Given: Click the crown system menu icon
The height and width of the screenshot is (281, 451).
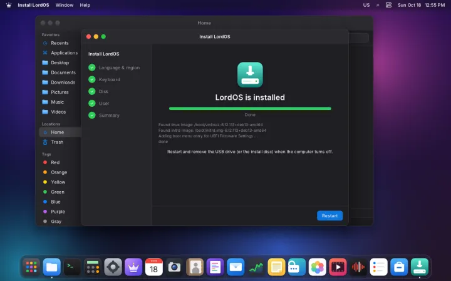Looking at the screenshot, I should pos(9,5).
